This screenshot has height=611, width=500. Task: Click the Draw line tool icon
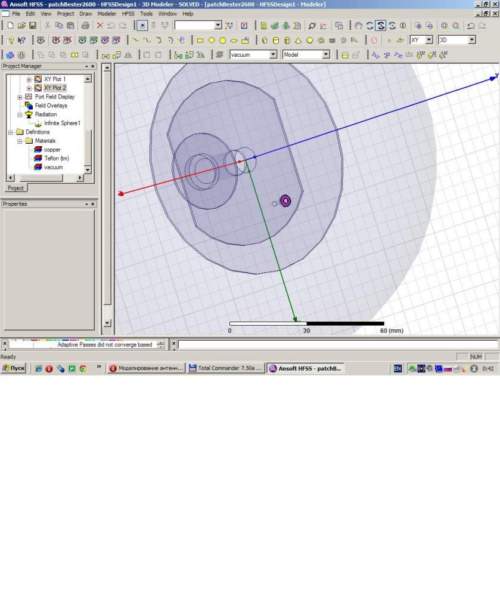136,41
